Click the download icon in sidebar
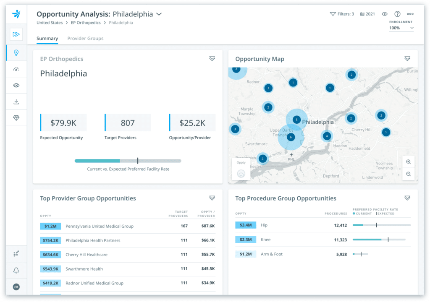The image size is (430, 302). coord(16,102)
